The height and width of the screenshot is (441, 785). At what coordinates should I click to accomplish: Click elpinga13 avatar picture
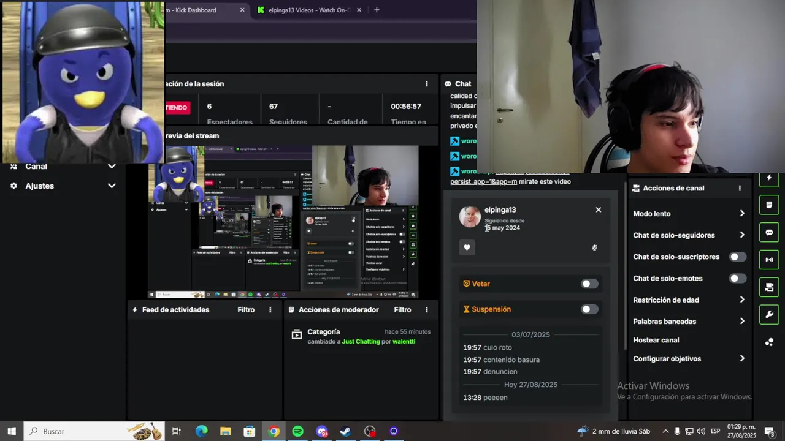(470, 217)
